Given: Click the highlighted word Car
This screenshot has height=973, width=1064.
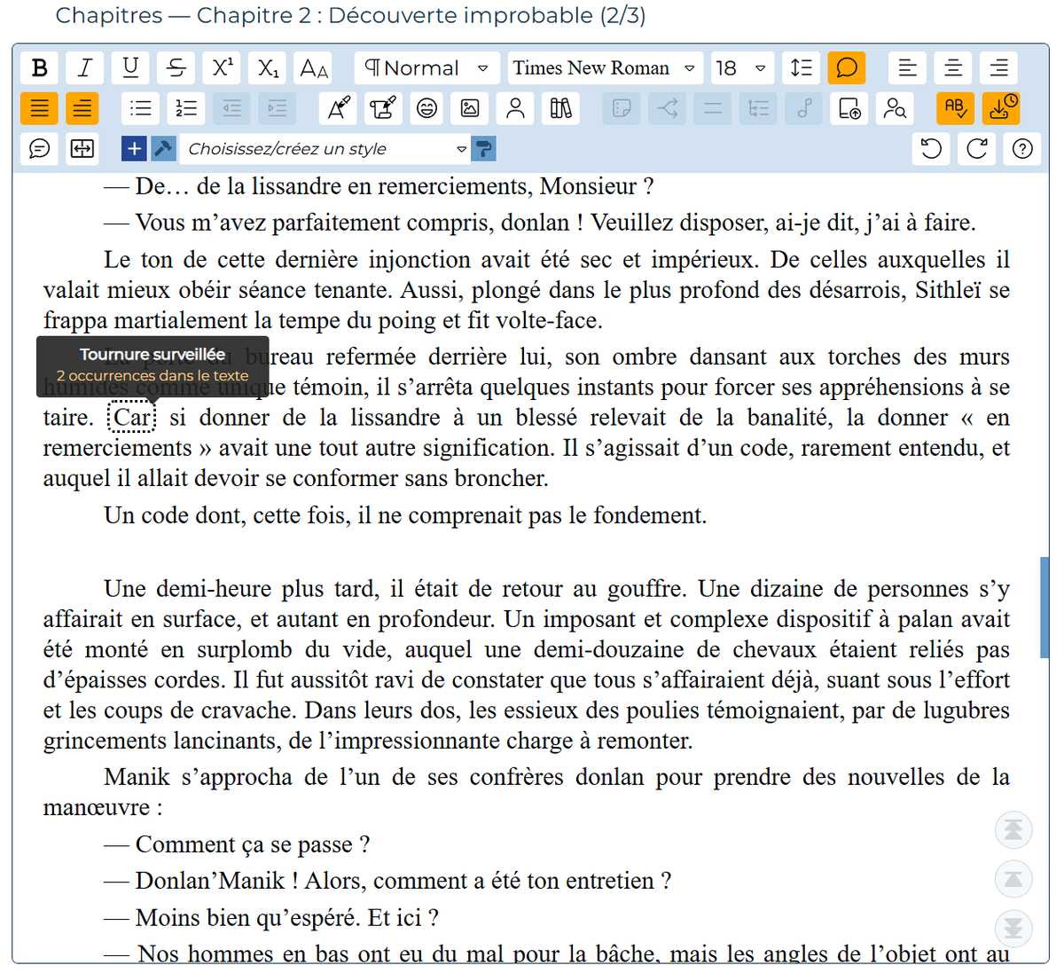Looking at the screenshot, I should (132, 417).
